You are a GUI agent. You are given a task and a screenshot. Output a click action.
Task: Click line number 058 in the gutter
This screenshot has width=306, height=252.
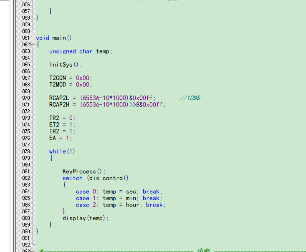(26, 18)
